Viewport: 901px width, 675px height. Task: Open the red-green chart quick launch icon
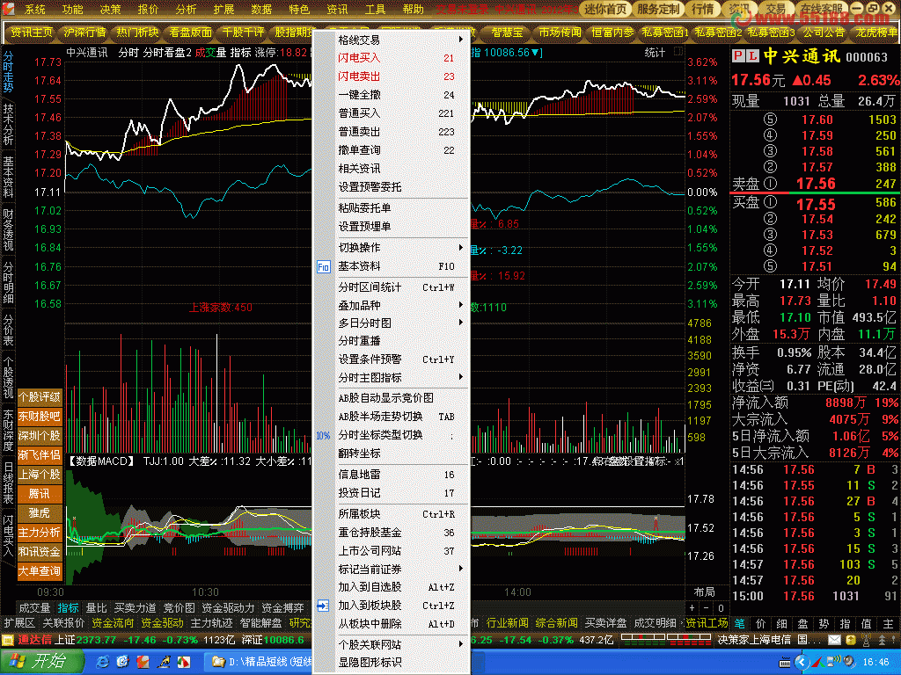(x=183, y=662)
